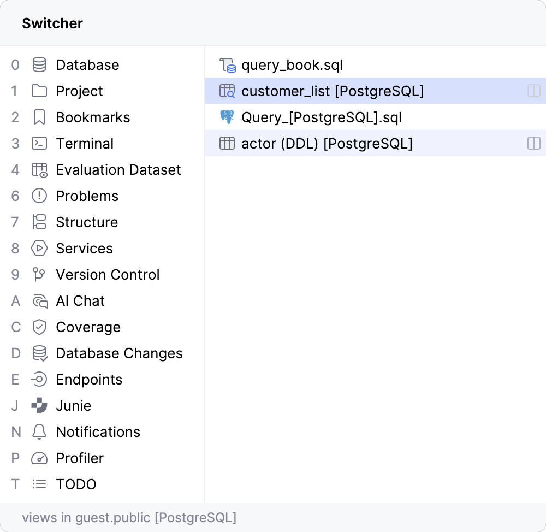Click the Database tool window icon

[39, 65]
